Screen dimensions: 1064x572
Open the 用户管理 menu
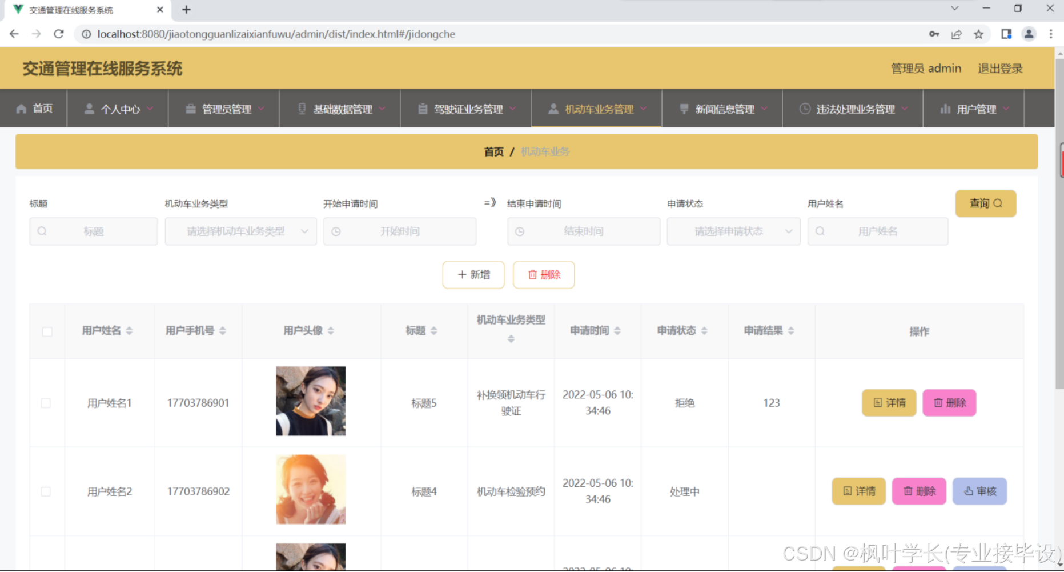[x=974, y=109]
